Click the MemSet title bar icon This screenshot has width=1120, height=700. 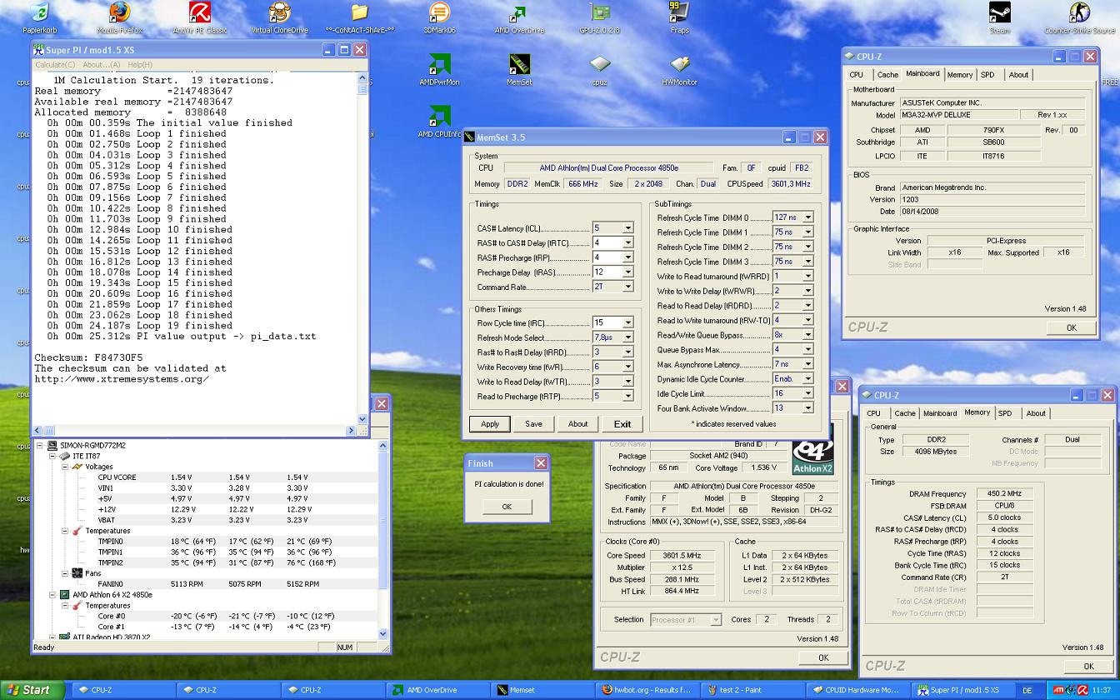point(470,137)
